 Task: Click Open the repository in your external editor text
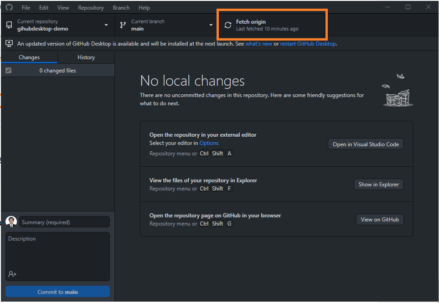point(203,135)
